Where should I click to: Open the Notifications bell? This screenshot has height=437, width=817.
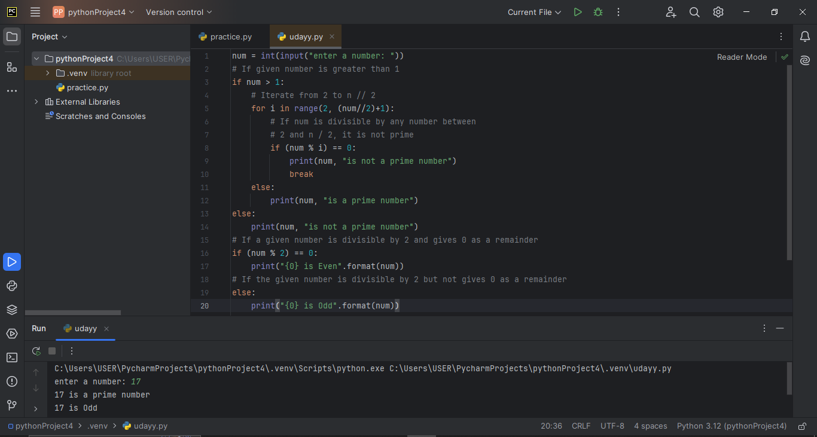click(805, 36)
